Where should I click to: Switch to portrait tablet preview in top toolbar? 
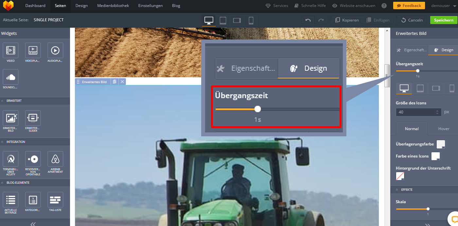click(x=223, y=20)
